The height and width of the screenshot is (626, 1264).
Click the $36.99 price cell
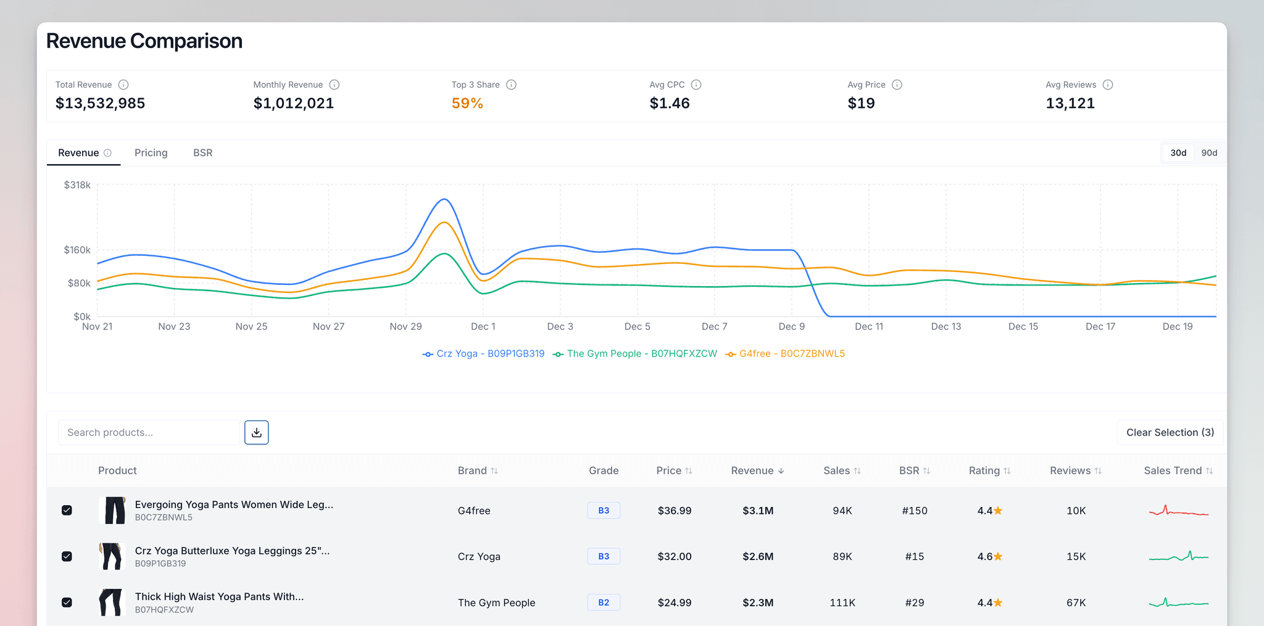coord(675,511)
